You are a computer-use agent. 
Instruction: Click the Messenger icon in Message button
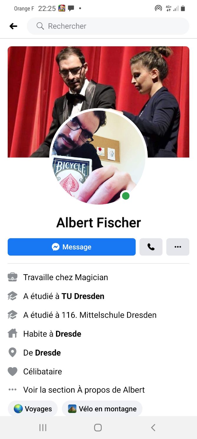coord(56,247)
